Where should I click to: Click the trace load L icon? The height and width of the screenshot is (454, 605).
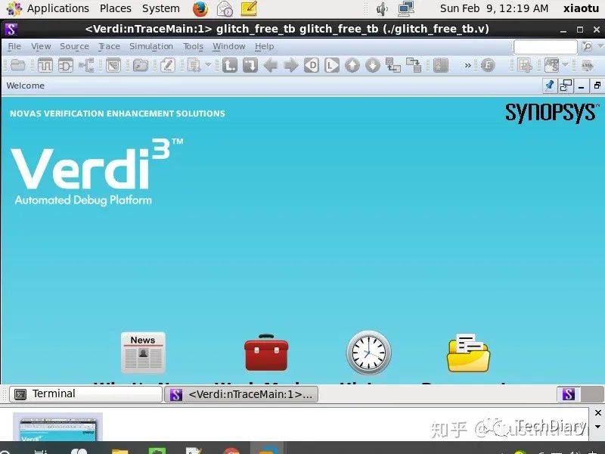coord(332,65)
